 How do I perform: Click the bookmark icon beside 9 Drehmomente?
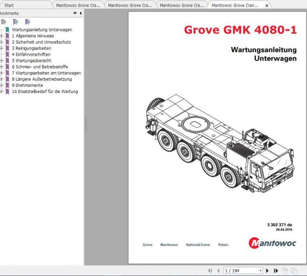(x=7, y=85)
